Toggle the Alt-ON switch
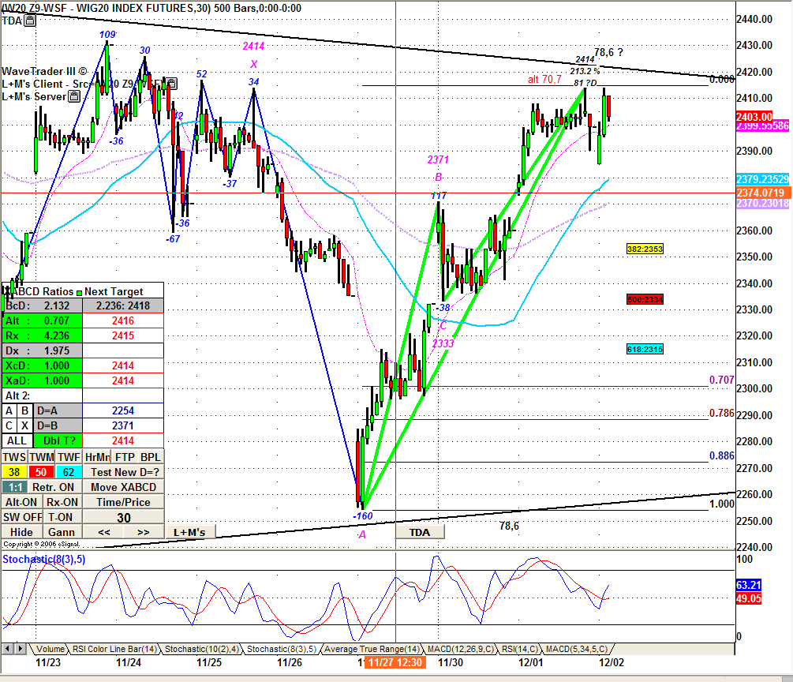793x682 pixels. point(21,502)
